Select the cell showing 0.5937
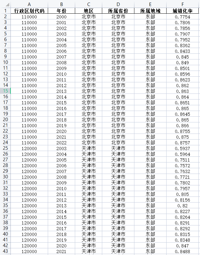 coord(182,148)
